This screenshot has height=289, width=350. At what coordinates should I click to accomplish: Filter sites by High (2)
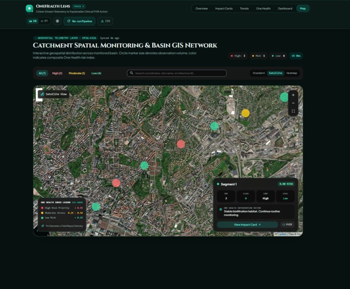[57, 73]
